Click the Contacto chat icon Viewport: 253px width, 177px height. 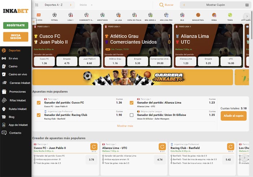point(4,133)
